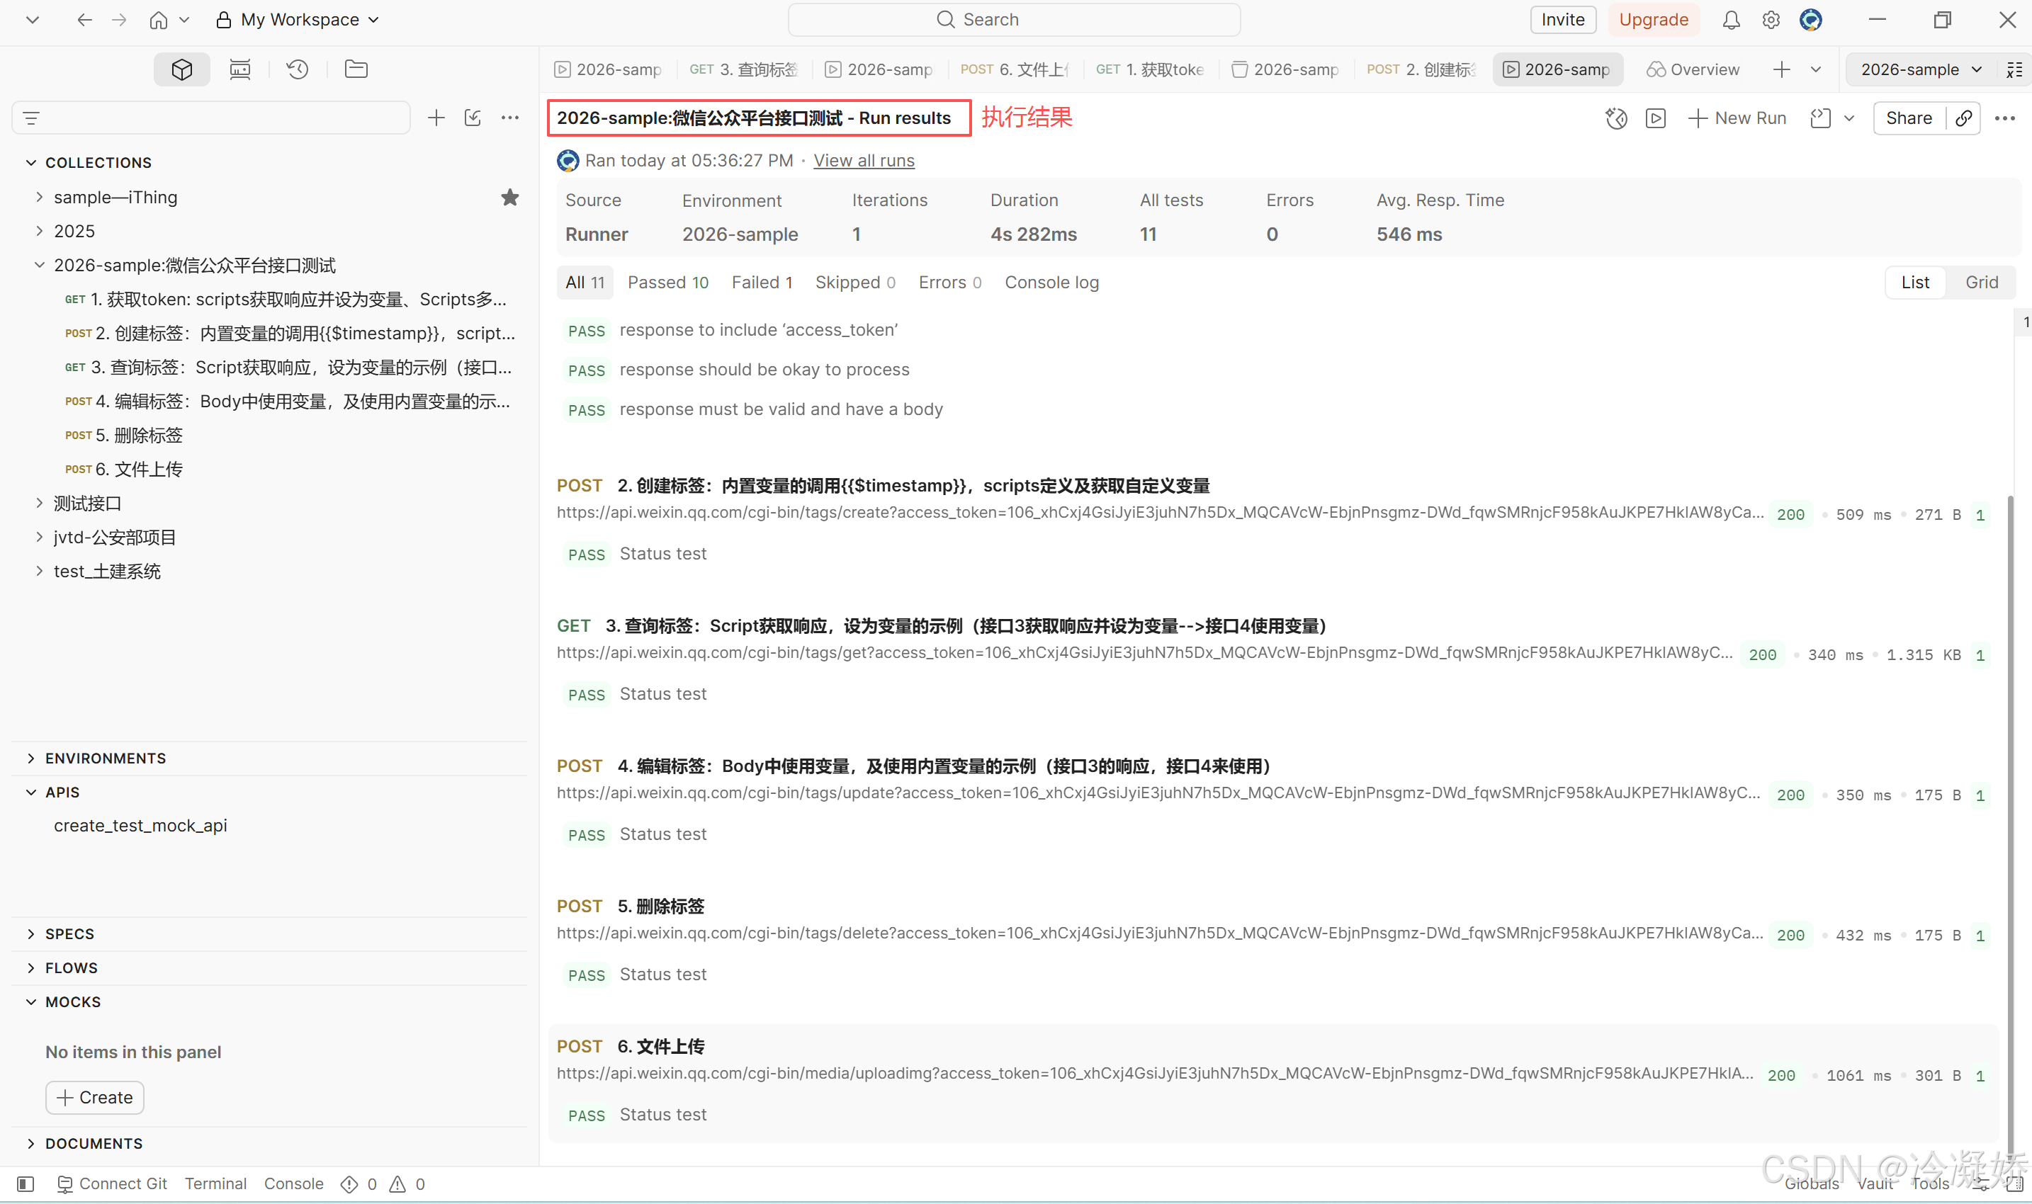
Task: Show the Failed 1 results tab
Action: tap(762, 283)
